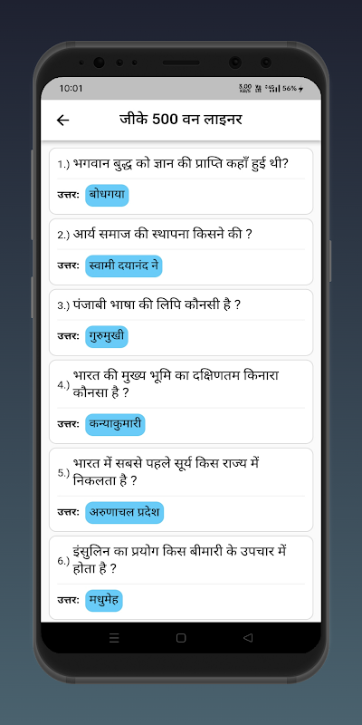Tap the 10:01 clock in status bar
The height and width of the screenshot is (725, 362).
click(71, 88)
